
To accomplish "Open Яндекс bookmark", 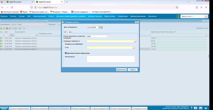I will click(24, 12).
